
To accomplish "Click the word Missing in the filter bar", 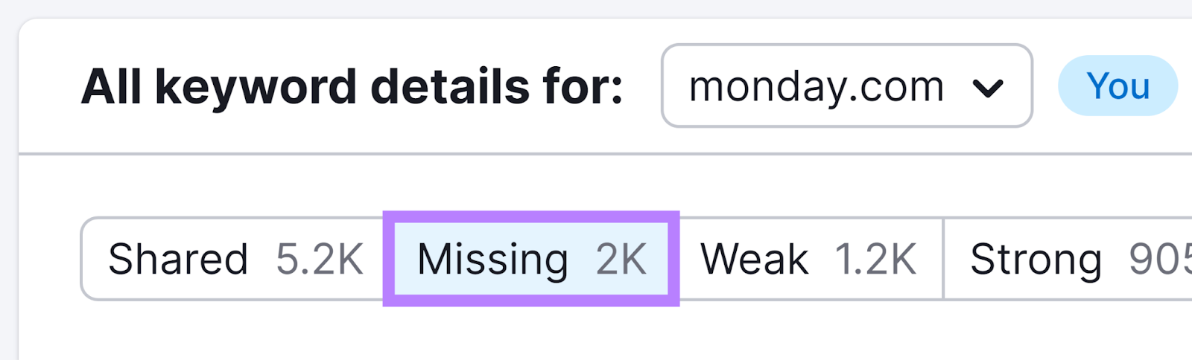I will point(492,259).
